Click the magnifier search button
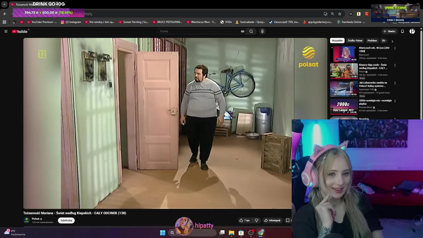The width and height of the screenshot is (423, 238). (x=251, y=31)
